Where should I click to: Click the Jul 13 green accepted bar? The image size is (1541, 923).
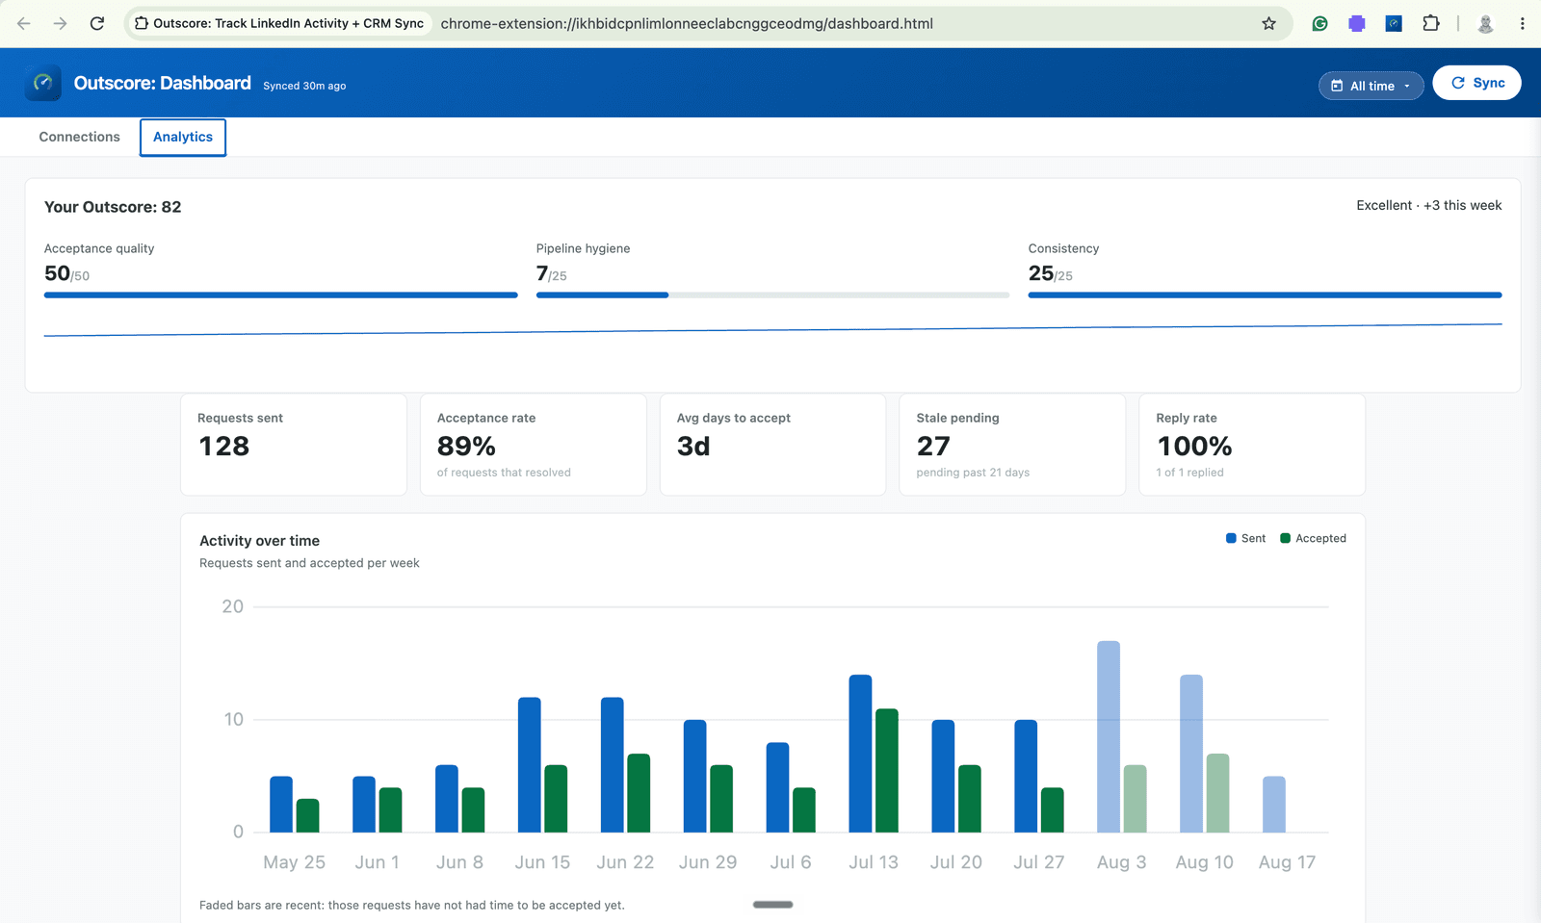[887, 770]
